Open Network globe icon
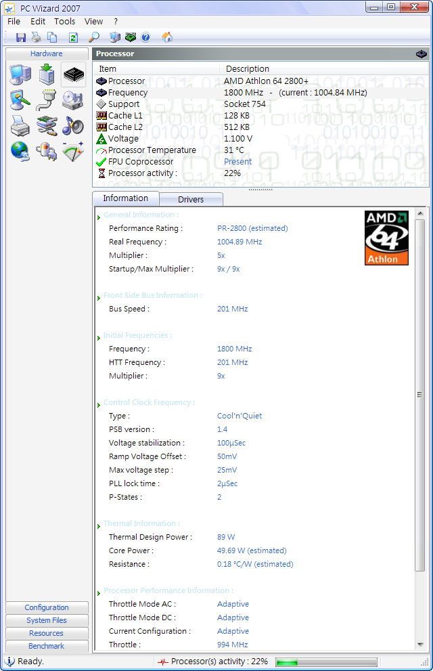This screenshot has width=433, height=671. pyautogui.click(x=20, y=152)
